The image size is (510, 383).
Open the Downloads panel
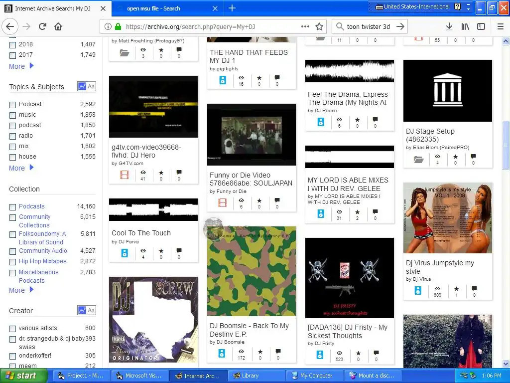click(x=449, y=27)
